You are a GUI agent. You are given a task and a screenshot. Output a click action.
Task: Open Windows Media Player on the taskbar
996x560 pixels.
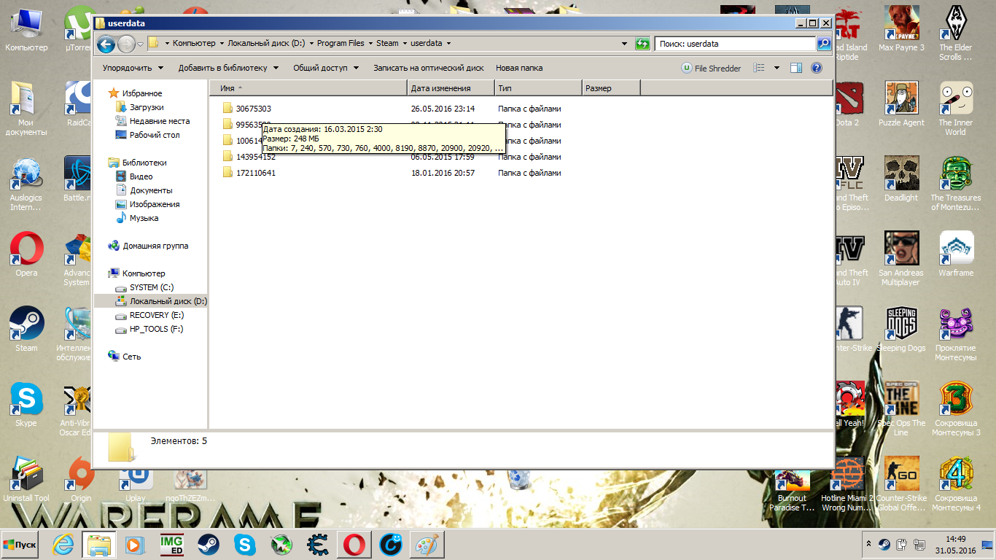(x=135, y=545)
